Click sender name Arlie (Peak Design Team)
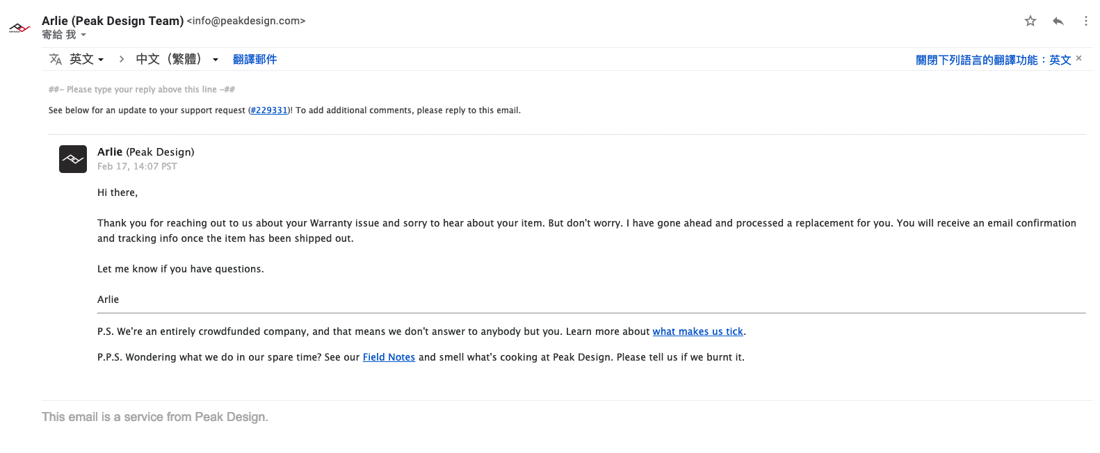The image size is (1100, 453). (x=113, y=21)
